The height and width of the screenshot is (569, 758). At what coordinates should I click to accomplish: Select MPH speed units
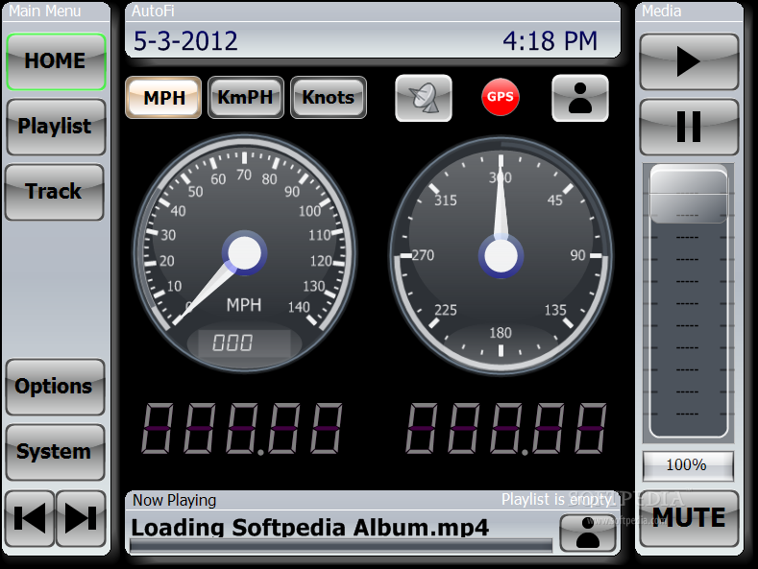click(x=163, y=98)
